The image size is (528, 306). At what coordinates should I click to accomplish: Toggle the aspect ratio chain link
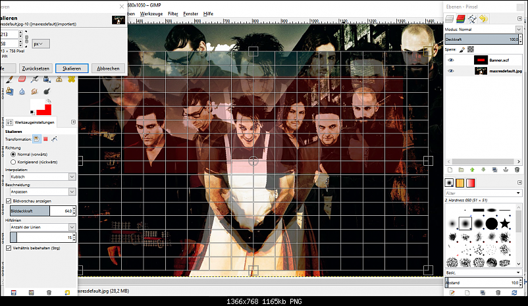26,39
